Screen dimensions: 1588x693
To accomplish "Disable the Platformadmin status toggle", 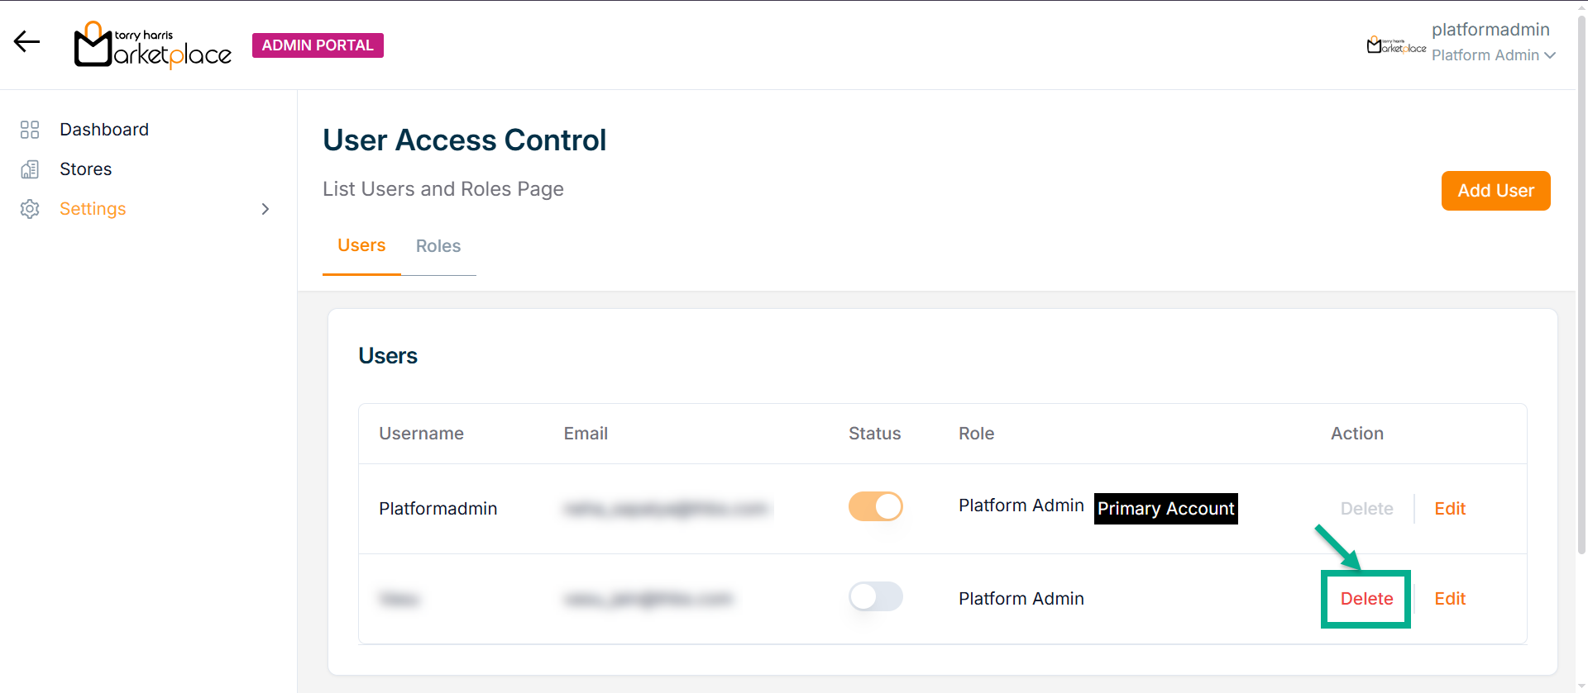I will click(875, 506).
